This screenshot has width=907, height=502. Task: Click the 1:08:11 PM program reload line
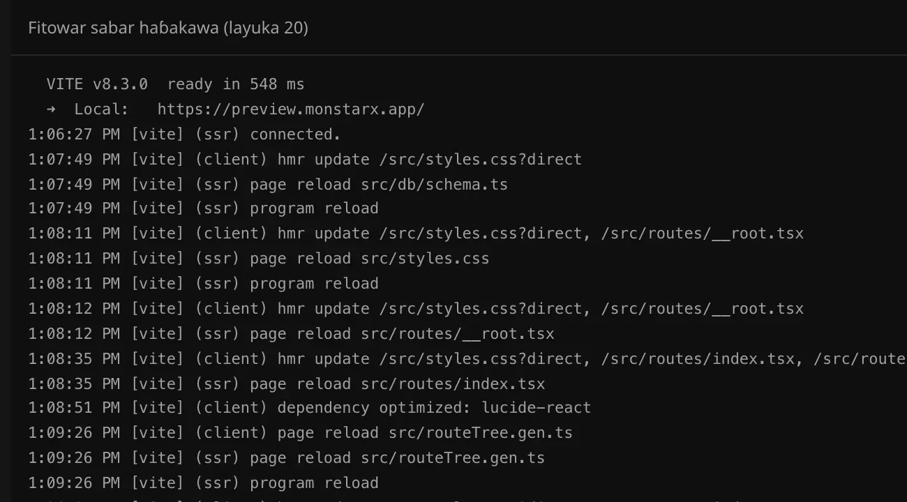204,284
